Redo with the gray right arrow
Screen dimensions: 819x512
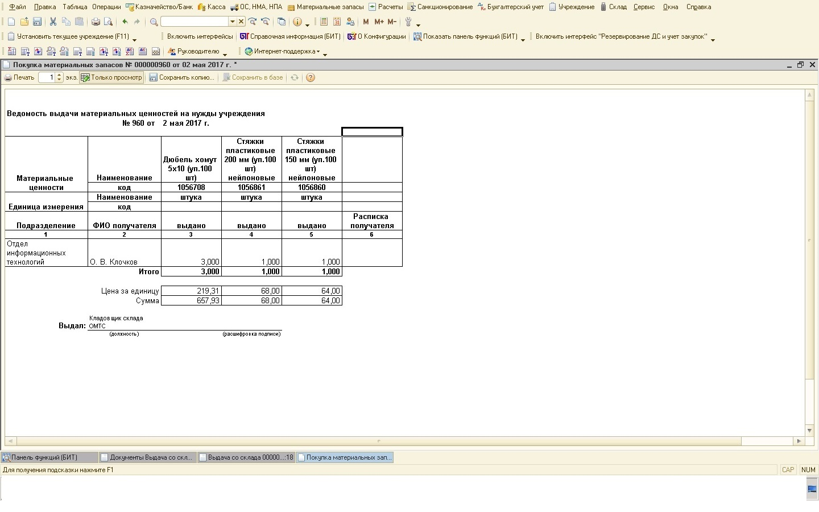tap(137, 22)
